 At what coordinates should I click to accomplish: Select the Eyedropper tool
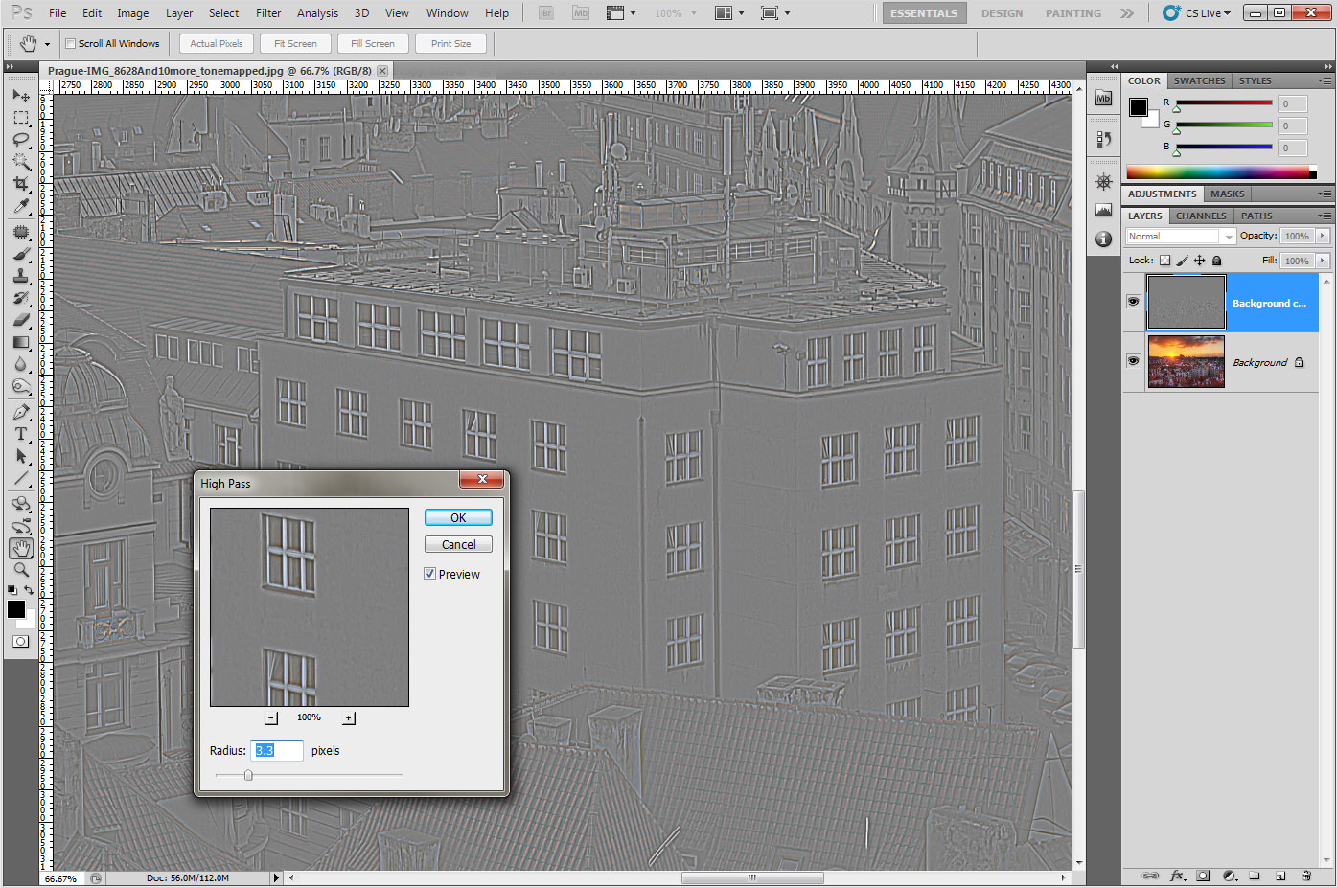tap(20, 206)
